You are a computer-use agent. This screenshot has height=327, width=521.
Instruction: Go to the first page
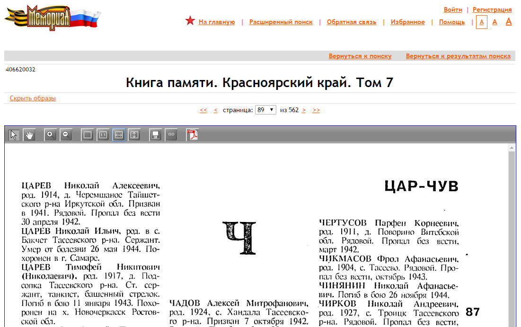[x=203, y=110]
